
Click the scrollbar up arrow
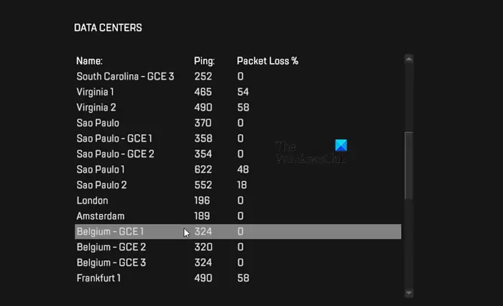pos(409,59)
